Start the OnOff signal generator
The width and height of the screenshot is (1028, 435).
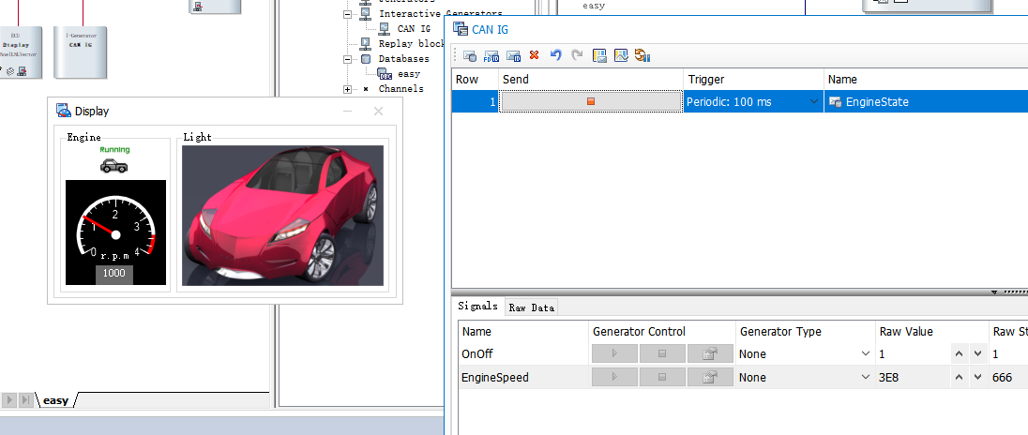(x=614, y=353)
